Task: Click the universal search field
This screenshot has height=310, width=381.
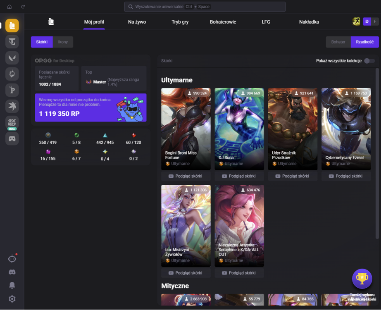Action: point(205,7)
